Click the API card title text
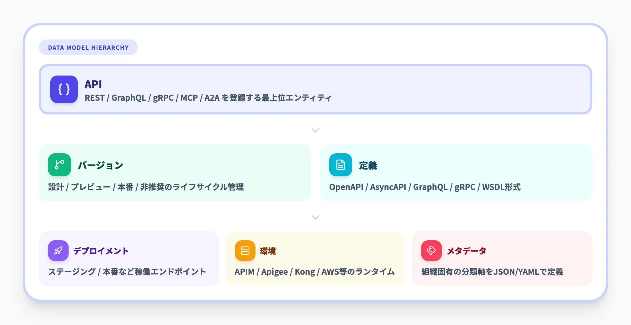Viewport: 631px width, 325px height. click(x=93, y=85)
